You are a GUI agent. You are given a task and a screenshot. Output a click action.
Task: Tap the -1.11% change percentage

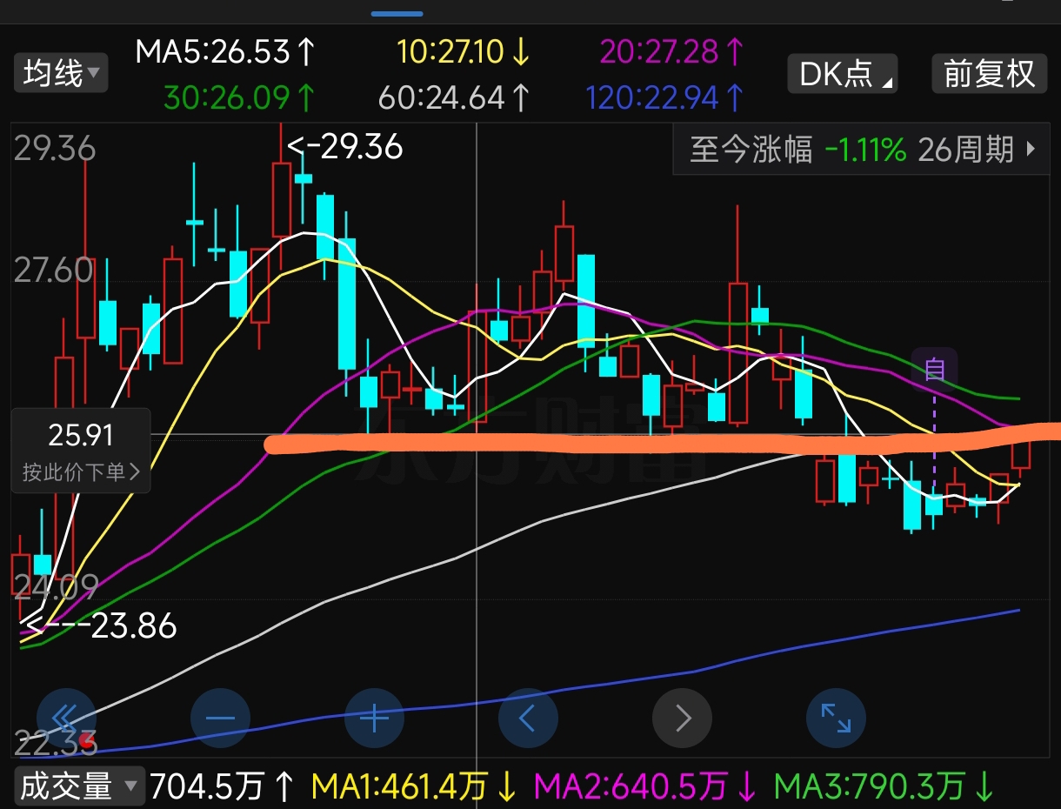(864, 150)
